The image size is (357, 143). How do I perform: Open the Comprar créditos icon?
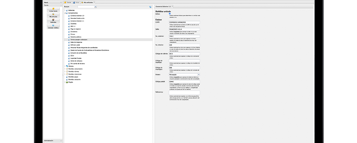point(53,26)
